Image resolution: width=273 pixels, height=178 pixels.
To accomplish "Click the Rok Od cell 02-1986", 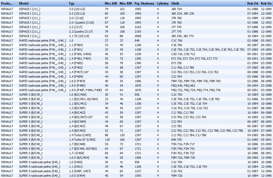I will 253,41.
